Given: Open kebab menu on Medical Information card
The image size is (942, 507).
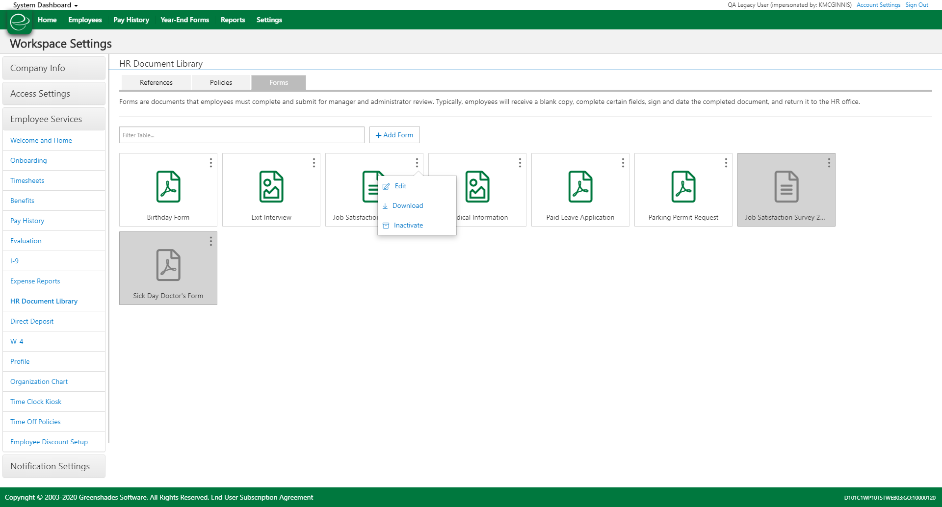Looking at the screenshot, I should coord(520,163).
